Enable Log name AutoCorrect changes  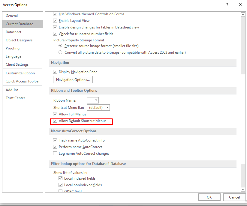click(x=55, y=154)
